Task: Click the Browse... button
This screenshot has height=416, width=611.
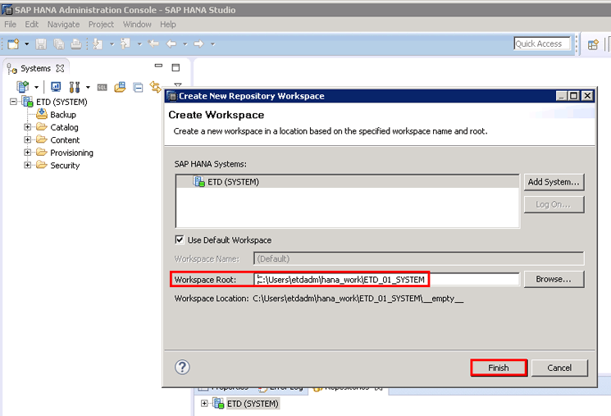Action: (x=554, y=279)
